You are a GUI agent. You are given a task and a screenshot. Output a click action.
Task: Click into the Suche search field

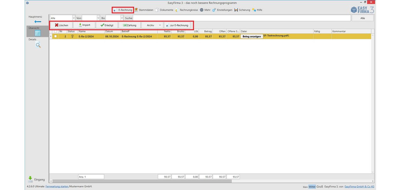[242, 18]
